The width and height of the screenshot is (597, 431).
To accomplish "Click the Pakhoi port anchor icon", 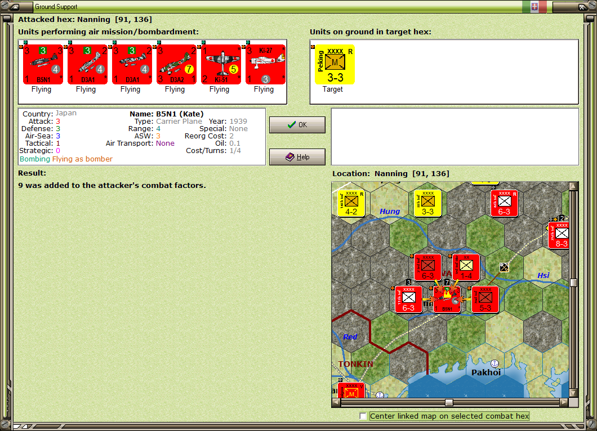I will coord(494,363).
